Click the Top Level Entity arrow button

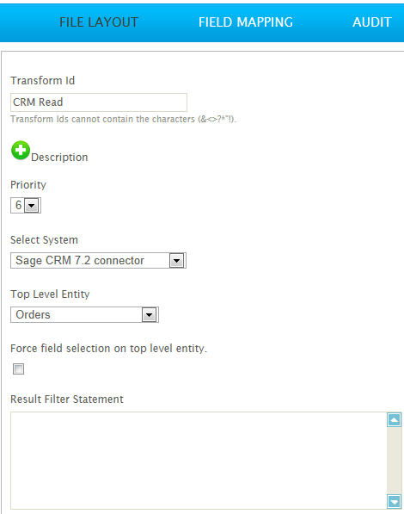(x=150, y=315)
